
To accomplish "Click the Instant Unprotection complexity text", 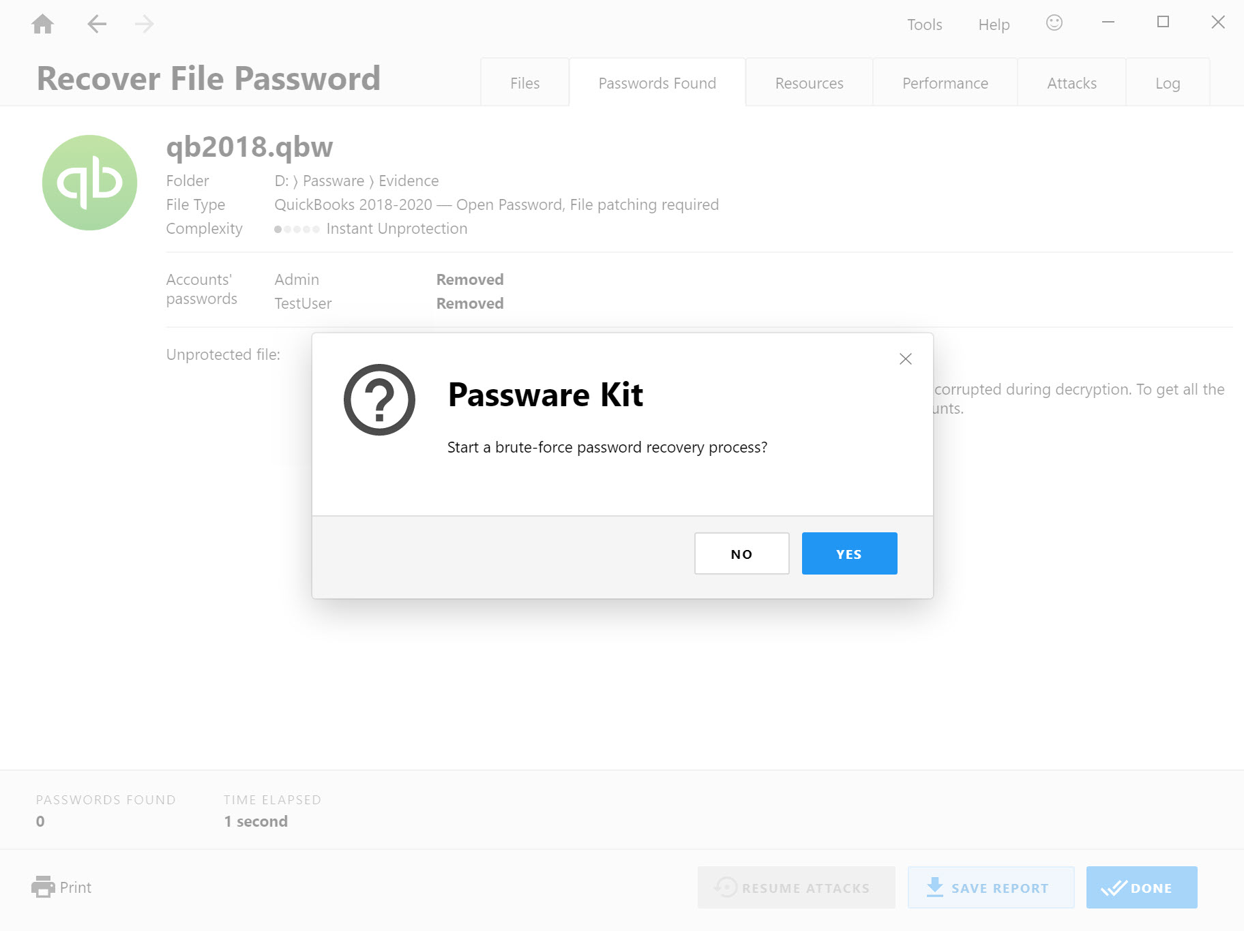I will coord(397,228).
